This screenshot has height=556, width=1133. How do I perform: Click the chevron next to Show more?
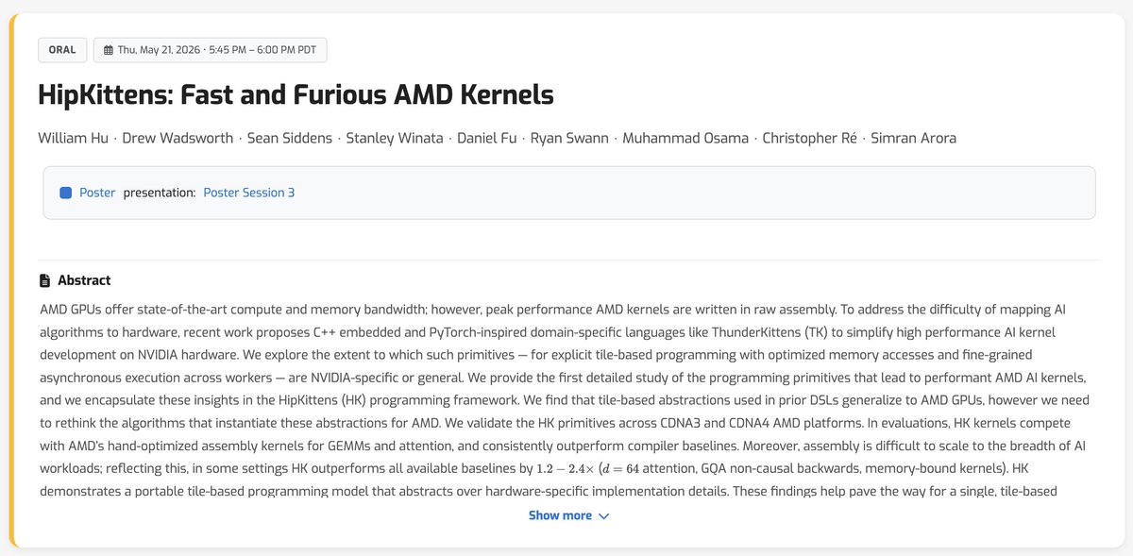(604, 516)
